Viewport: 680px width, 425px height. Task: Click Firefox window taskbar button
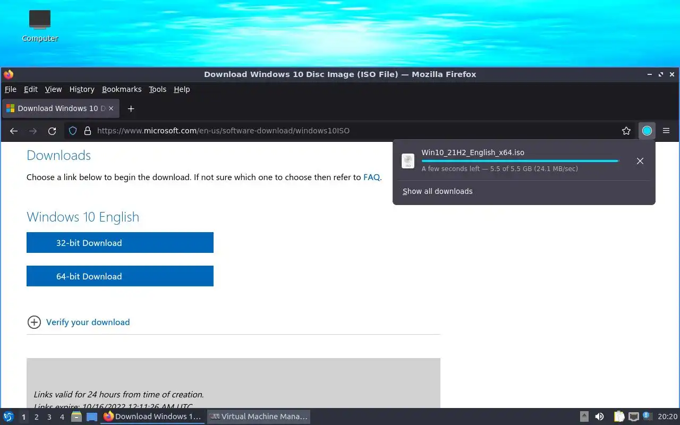pyautogui.click(x=153, y=417)
